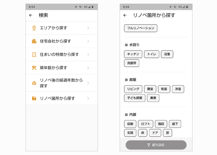The width and height of the screenshot is (217, 155).
Task: Tap the 水回り section heading
Action: point(132,45)
